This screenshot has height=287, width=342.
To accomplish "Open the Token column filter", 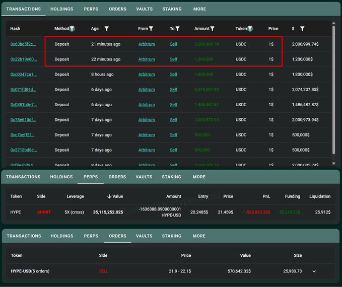I will (250, 29).
